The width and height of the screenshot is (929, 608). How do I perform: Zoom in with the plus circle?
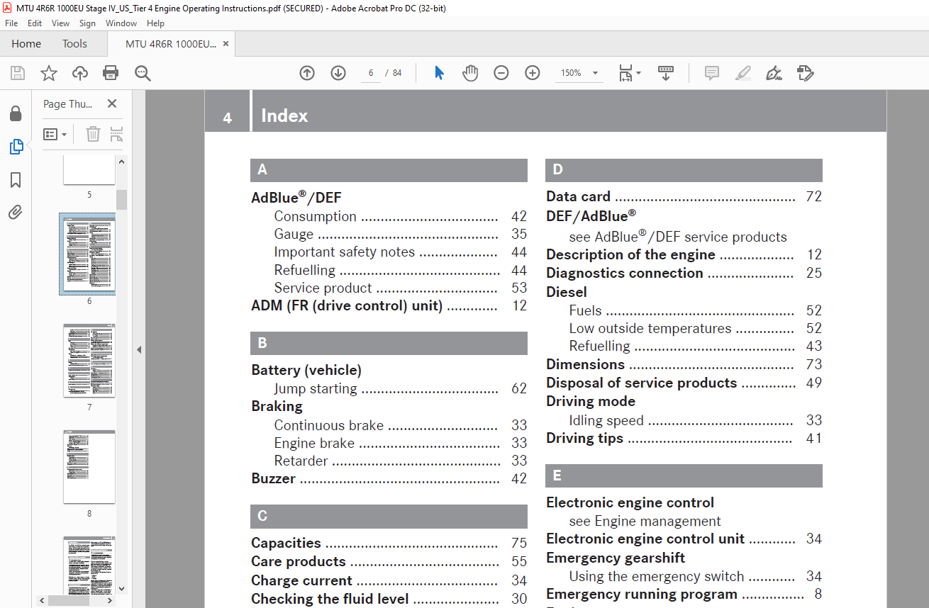pos(533,73)
